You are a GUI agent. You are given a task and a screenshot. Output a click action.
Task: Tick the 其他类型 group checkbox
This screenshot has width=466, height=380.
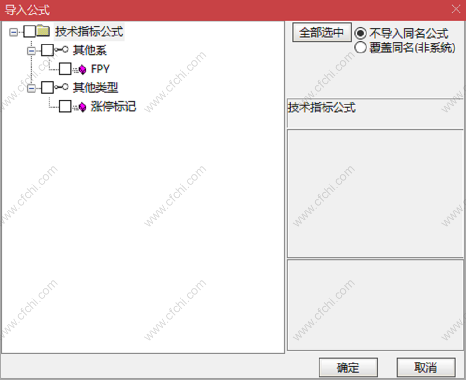[x=47, y=87]
